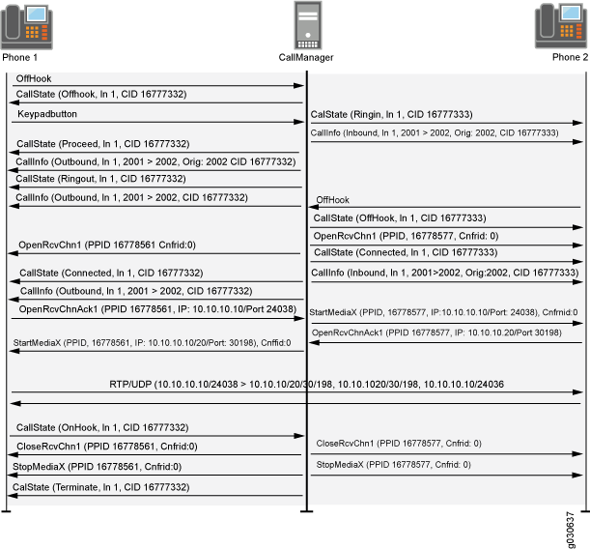
Task: Click the figure ID 'g030637'
Action: [571, 530]
